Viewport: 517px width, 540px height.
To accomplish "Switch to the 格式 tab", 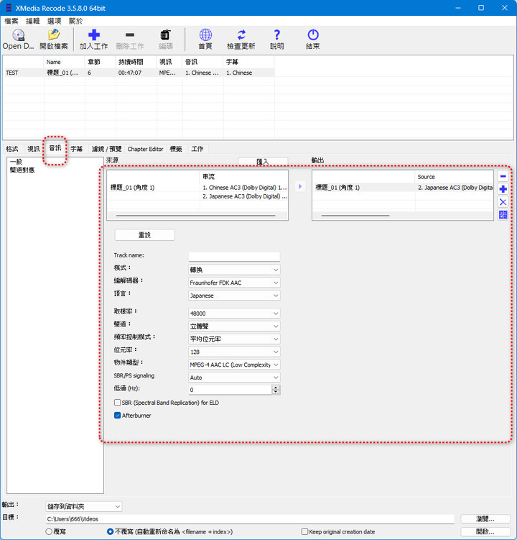I will 12,149.
